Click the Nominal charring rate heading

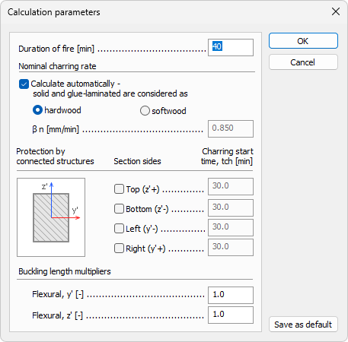coord(57,66)
